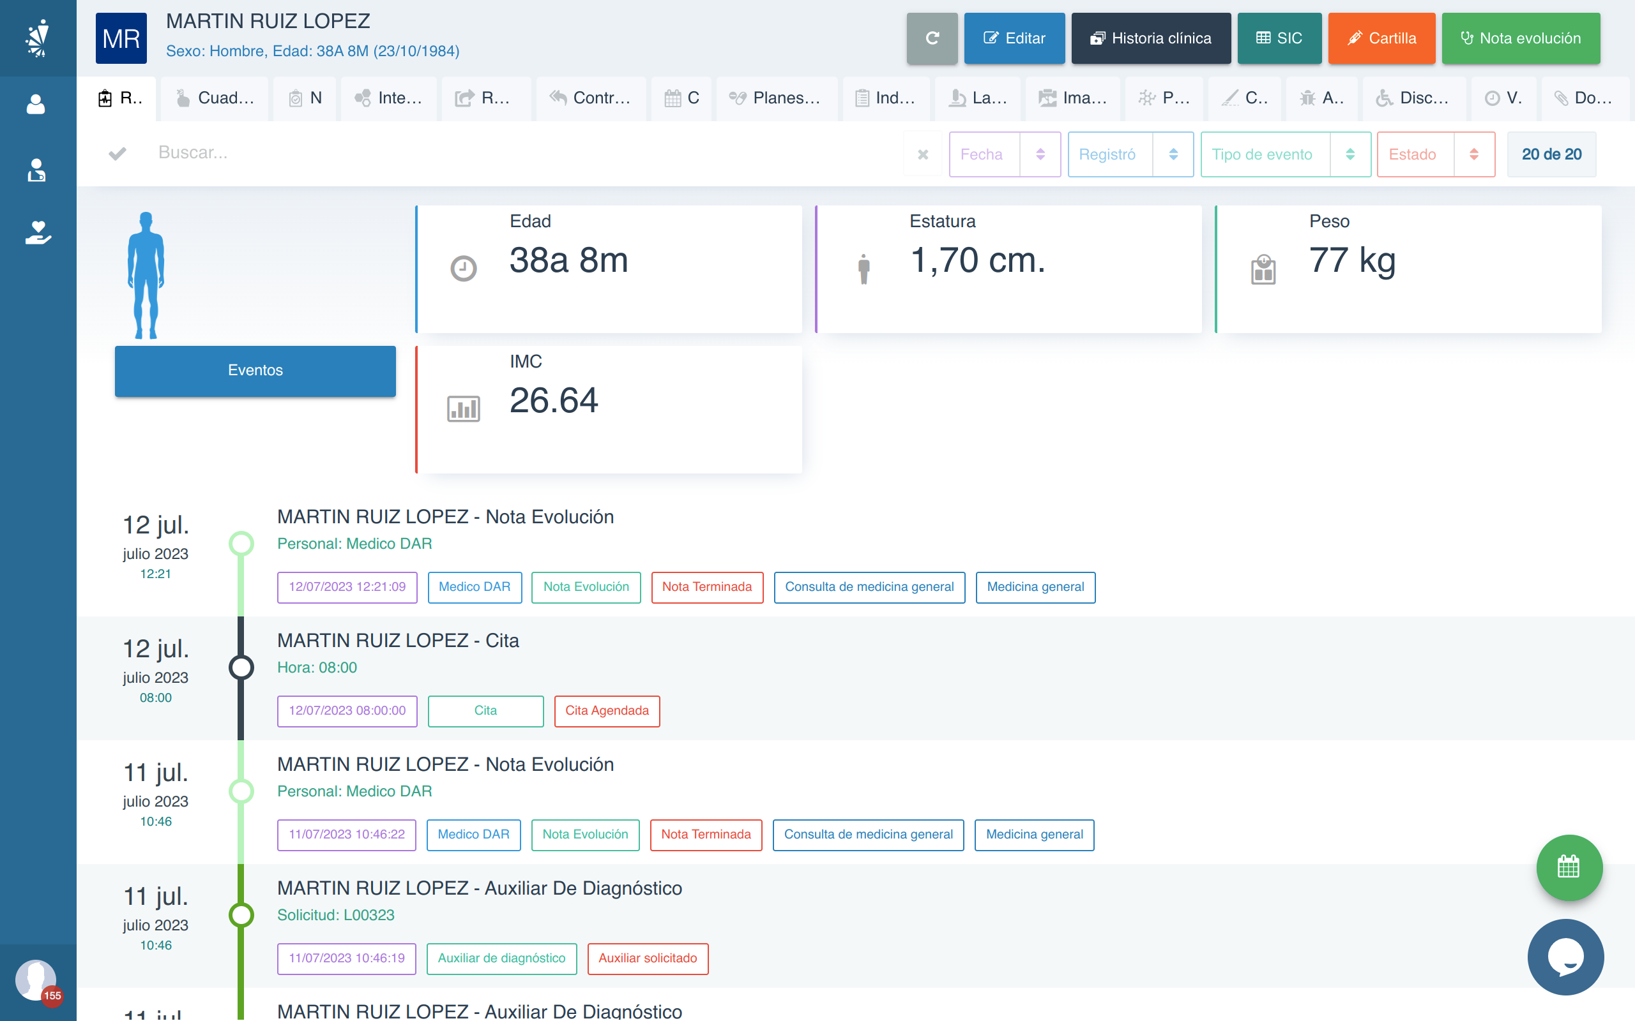This screenshot has width=1635, height=1021.
Task: Click Editar button
Action: pyautogui.click(x=1014, y=38)
